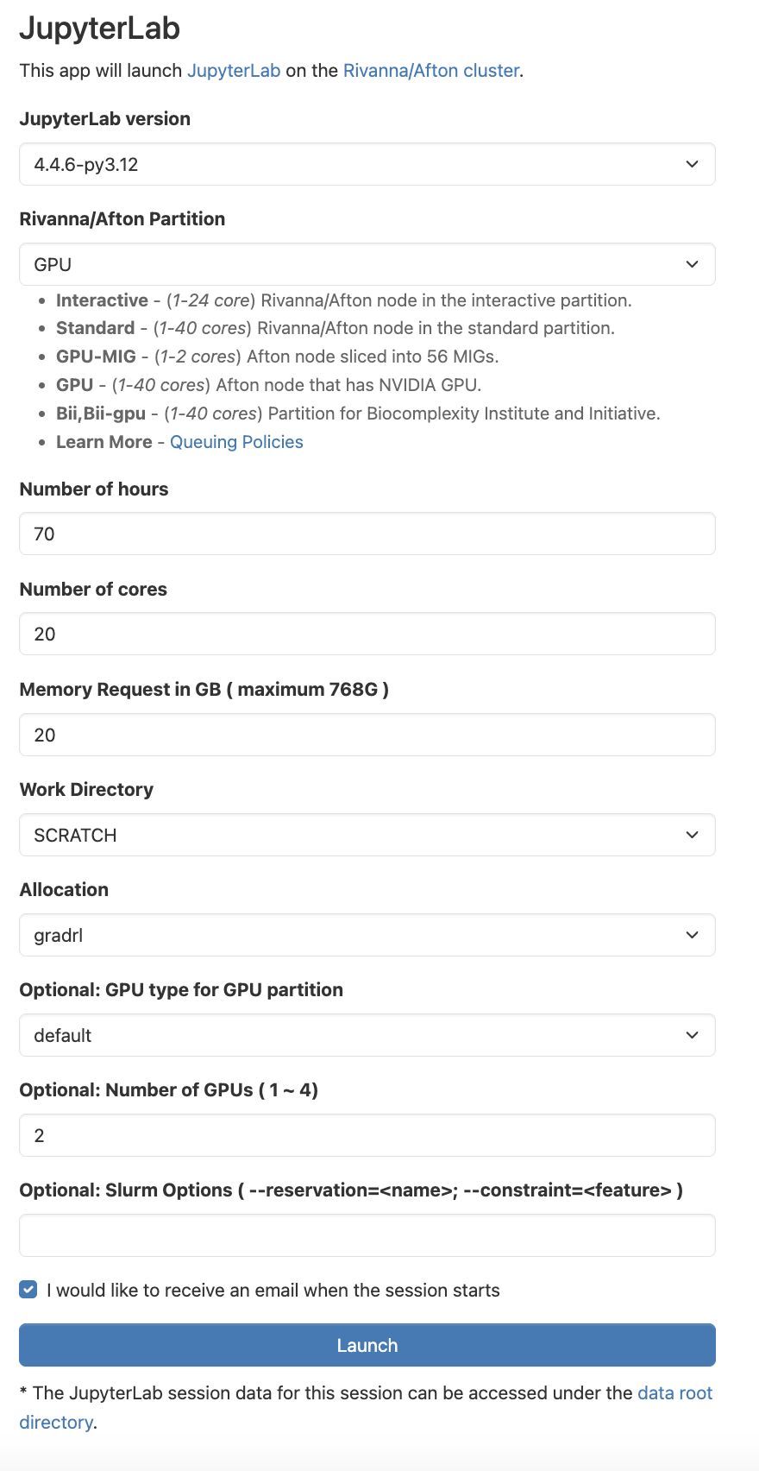
Task: Click the Memory Request input field
Action: pos(367,735)
